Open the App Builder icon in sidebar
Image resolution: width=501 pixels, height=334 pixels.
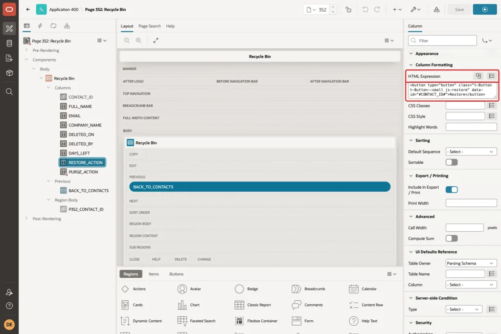[x=9, y=28]
